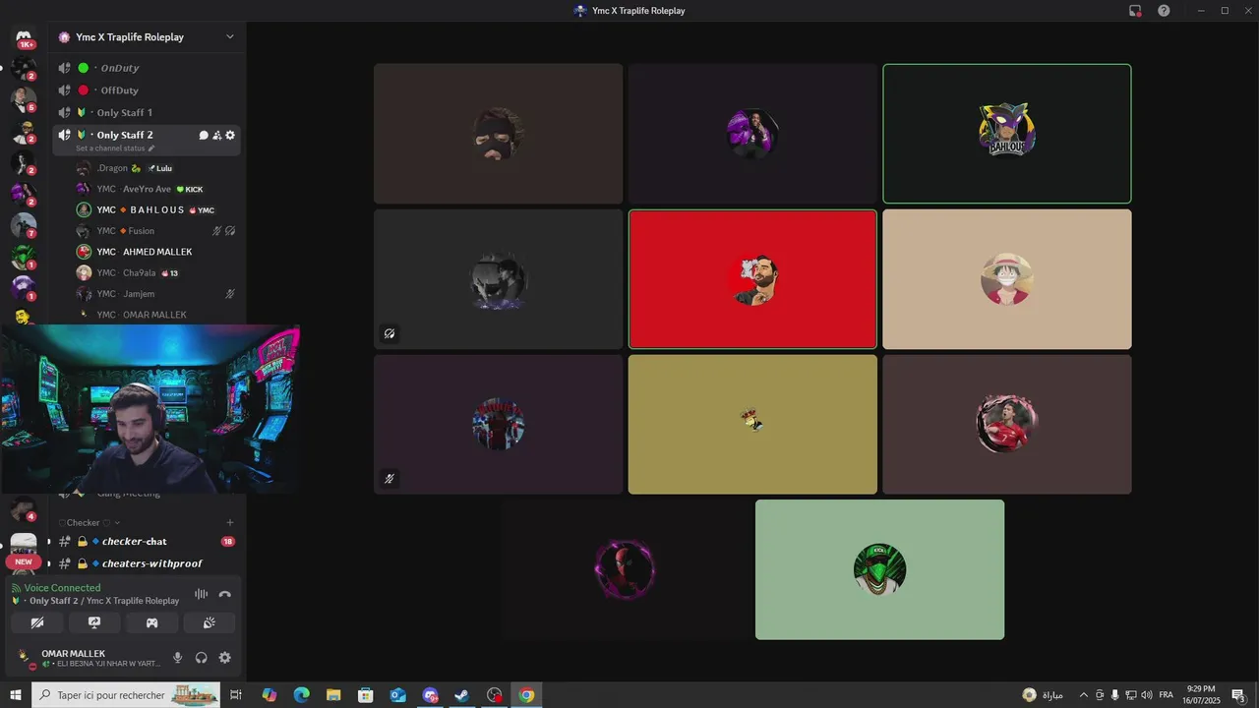1259x708 pixels.
Task: Open Windows Start menu
Action: tap(16, 695)
